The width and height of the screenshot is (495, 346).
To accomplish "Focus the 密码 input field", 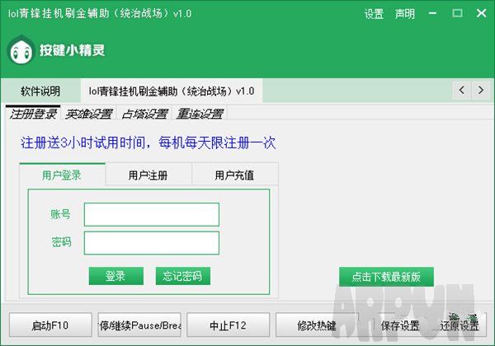I will (x=152, y=243).
